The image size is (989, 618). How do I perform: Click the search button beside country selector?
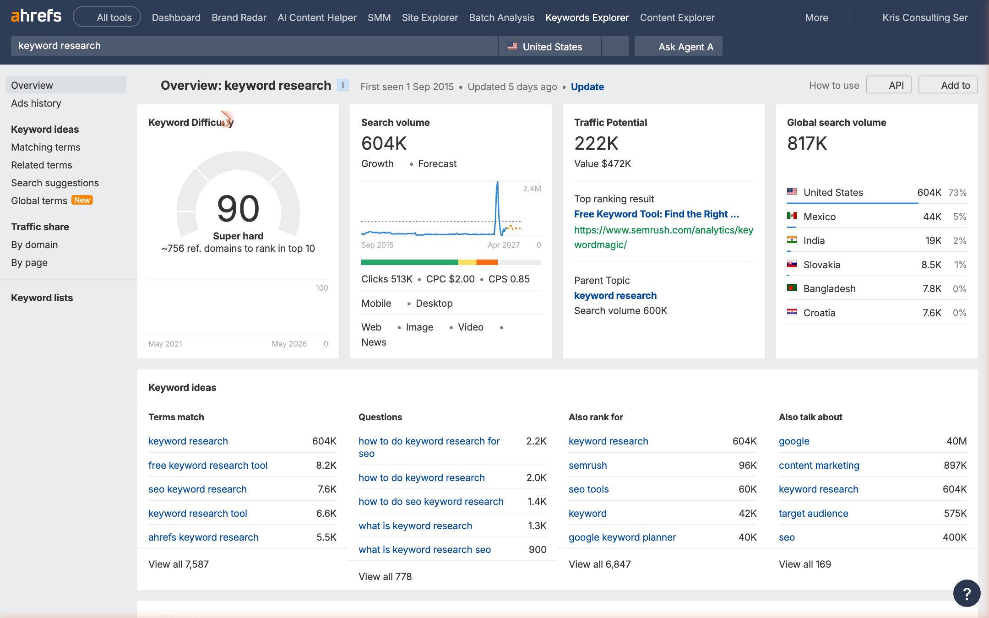[615, 46]
